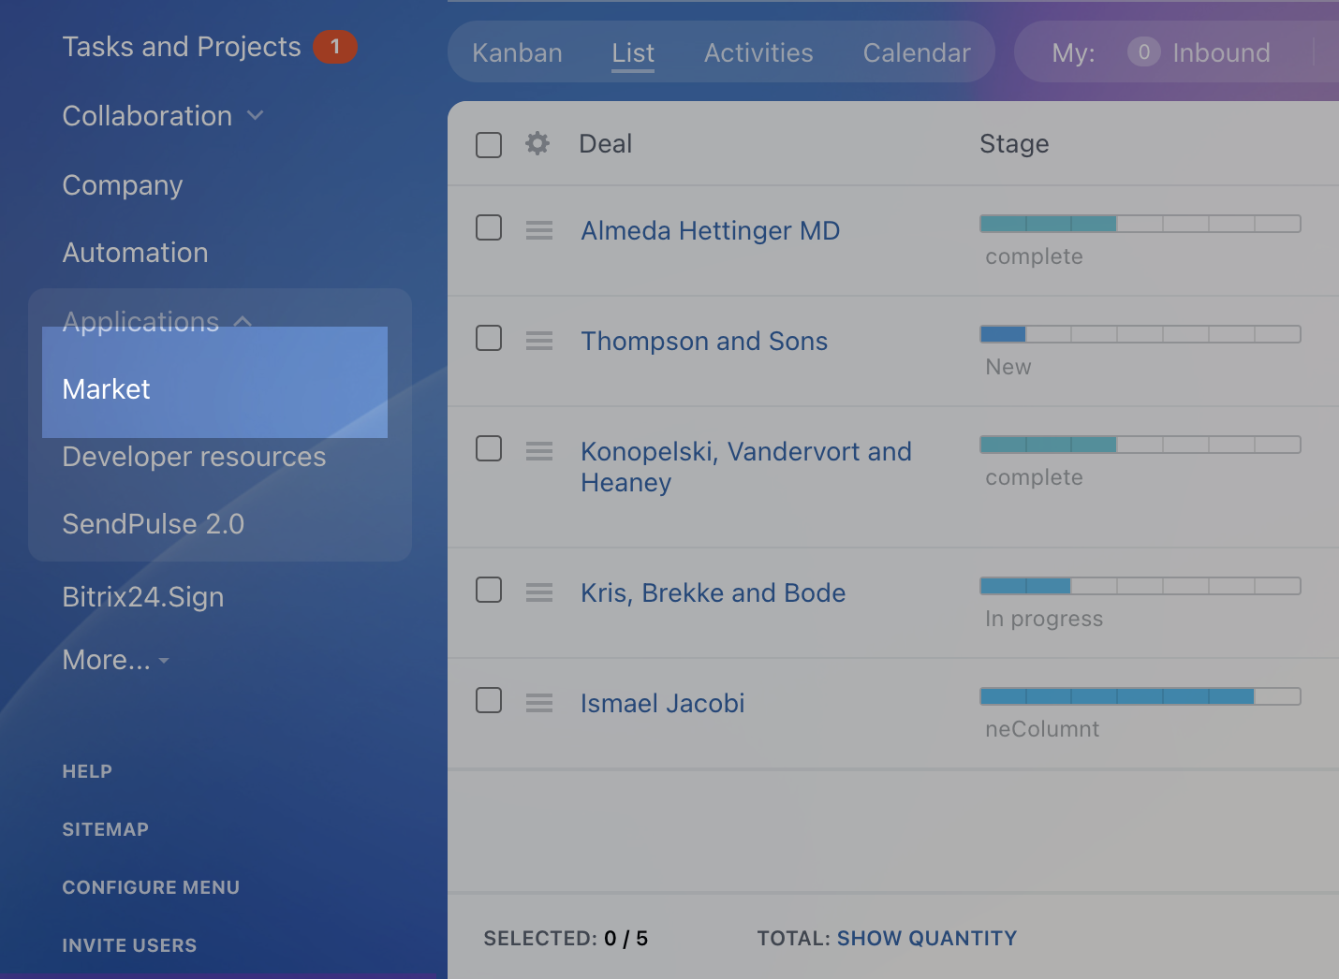
Task: Open the row actions icon for Kris, Brekke and Bode
Action: 539,592
